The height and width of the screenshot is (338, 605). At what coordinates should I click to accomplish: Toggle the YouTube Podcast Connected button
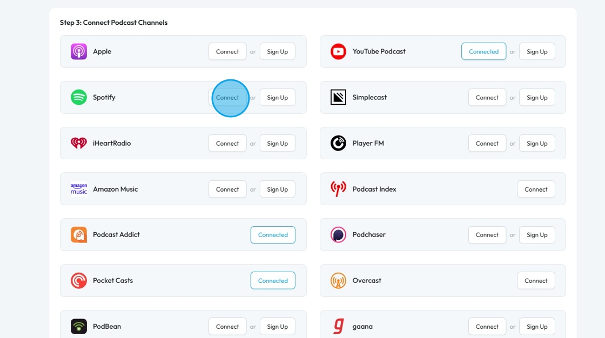(x=484, y=52)
